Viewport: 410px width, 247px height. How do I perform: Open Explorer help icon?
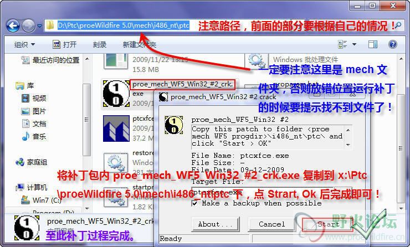coord(392,44)
